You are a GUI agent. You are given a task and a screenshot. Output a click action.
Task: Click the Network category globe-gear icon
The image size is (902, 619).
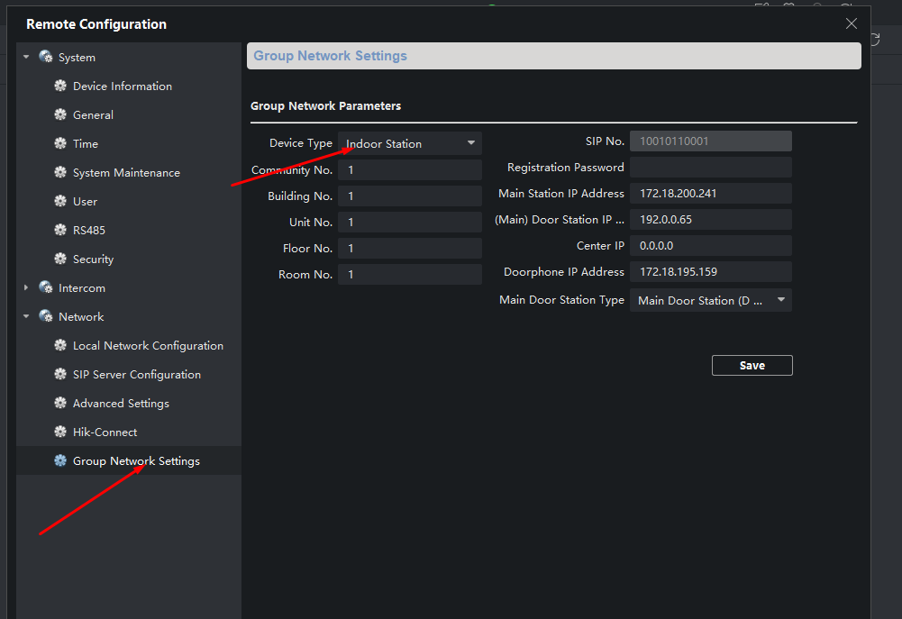pyautogui.click(x=45, y=316)
